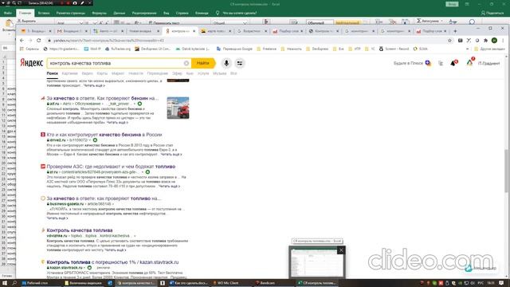Open the IT-Градиент account menu
The width and height of the screenshot is (510, 287).
click(x=488, y=63)
